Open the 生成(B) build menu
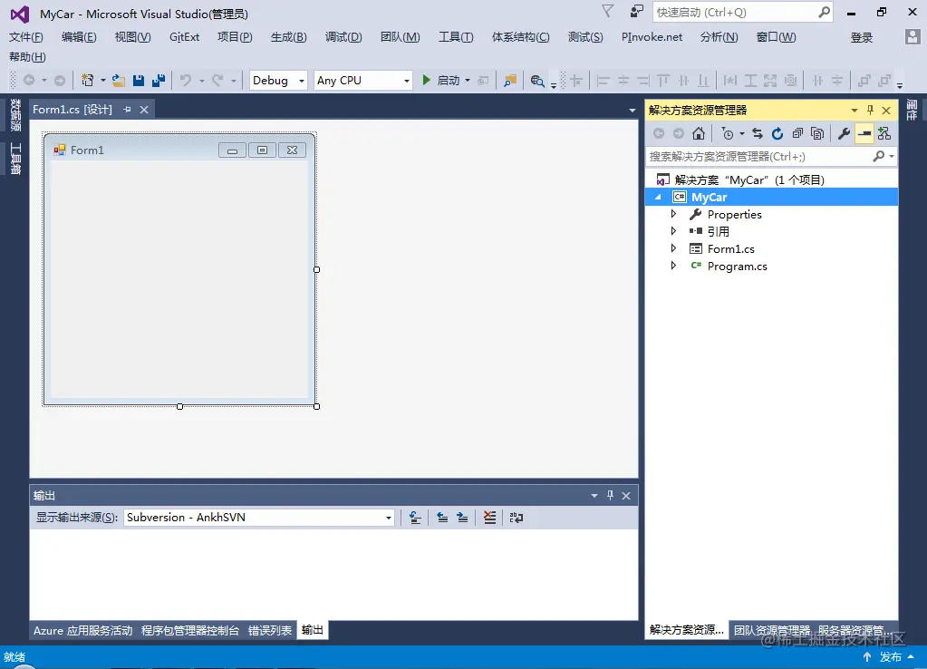 (288, 36)
